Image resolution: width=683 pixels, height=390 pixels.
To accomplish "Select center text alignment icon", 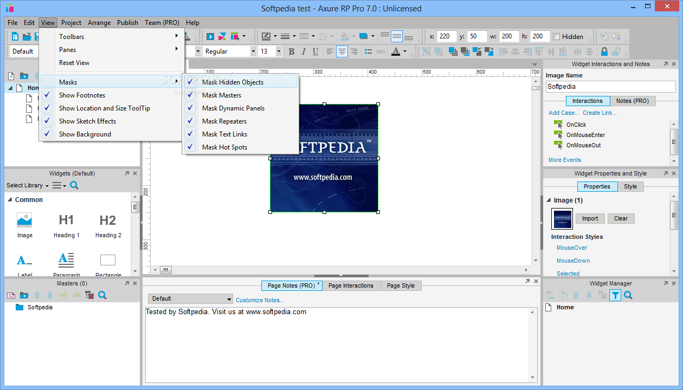I will click(342, 51).
